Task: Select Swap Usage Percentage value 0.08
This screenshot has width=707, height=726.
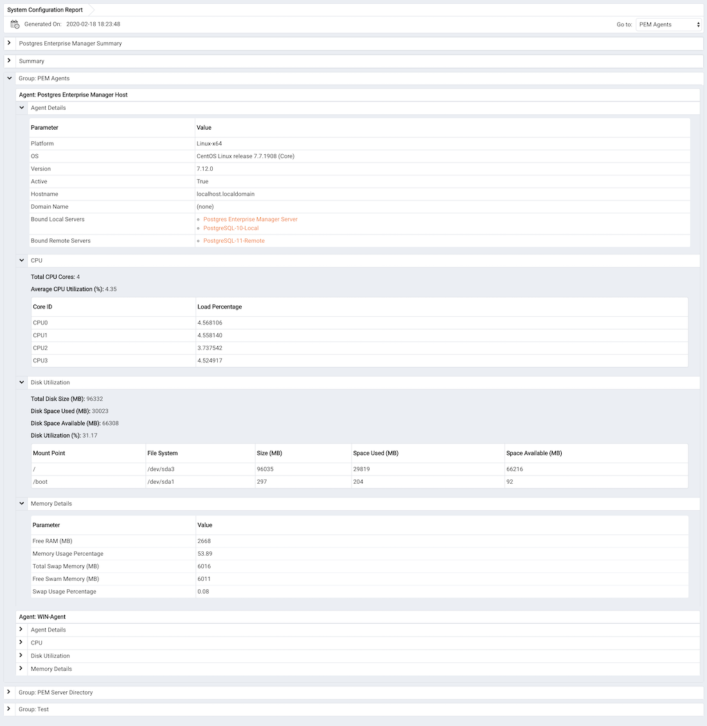Action: 203,592
